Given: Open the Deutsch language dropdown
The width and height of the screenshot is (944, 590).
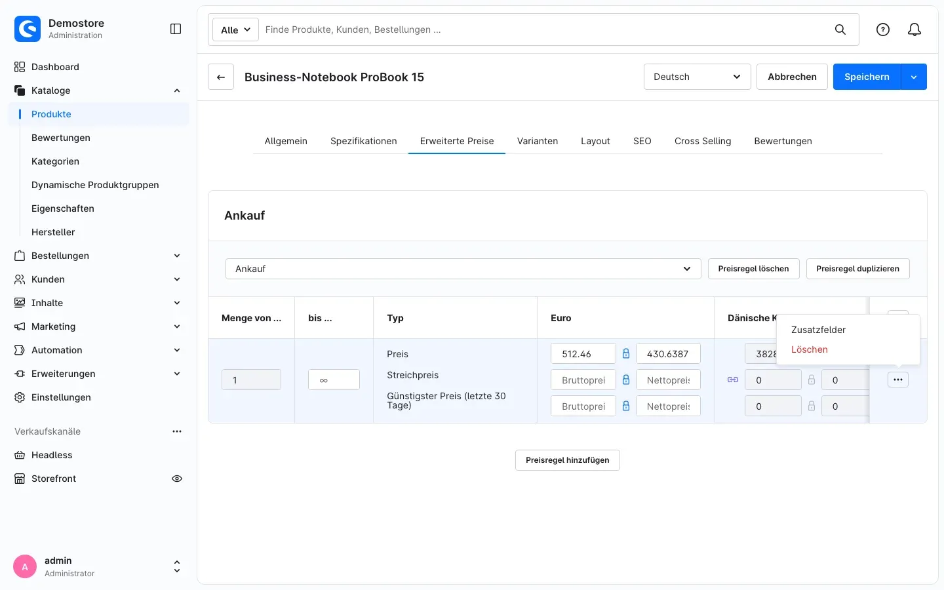Looking at the screenshot, I should [698, 77].
